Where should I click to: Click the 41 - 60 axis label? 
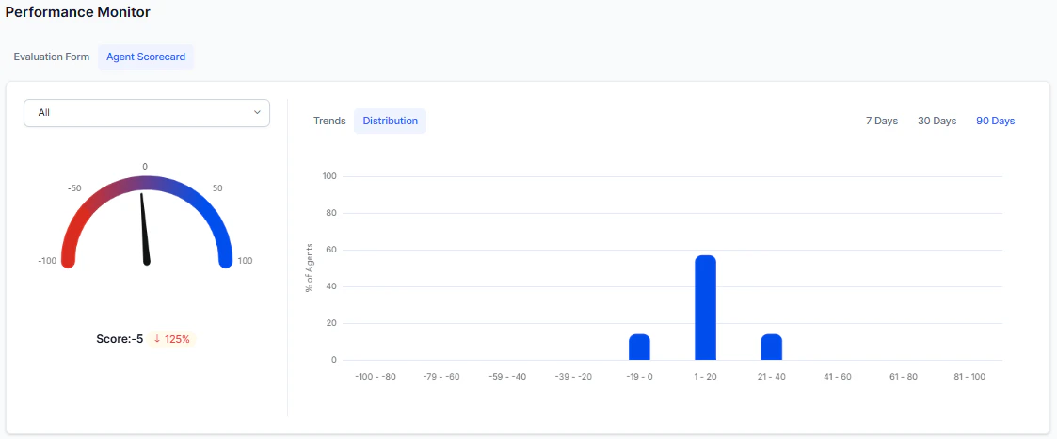[838, 377]
